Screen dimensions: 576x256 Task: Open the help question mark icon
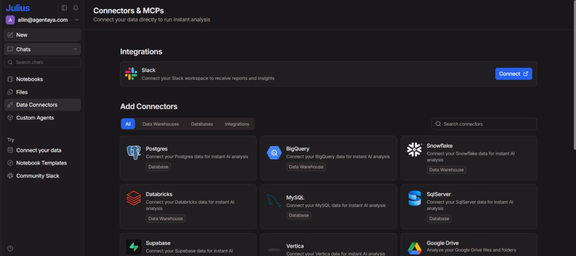(x=10, y=248)
